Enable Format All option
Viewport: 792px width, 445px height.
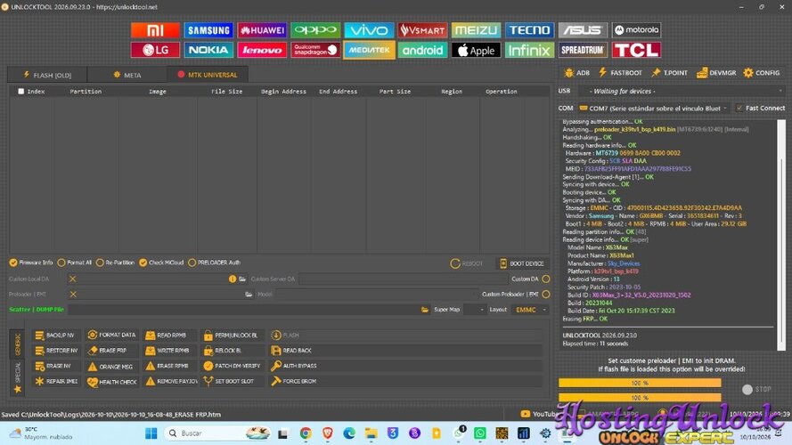click(75, 263)
